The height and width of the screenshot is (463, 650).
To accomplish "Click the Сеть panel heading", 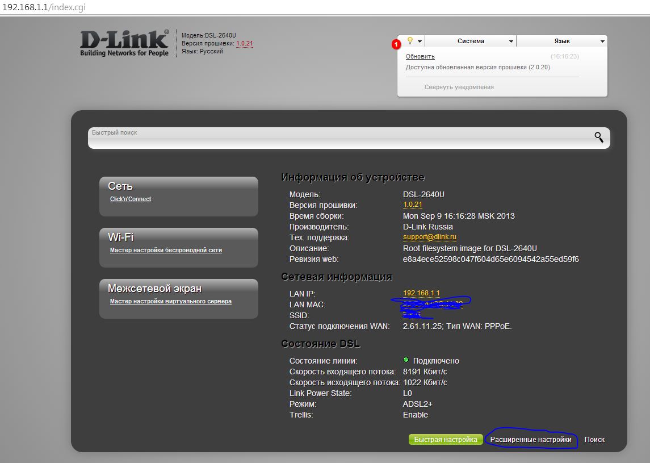I will coord(120,186).
